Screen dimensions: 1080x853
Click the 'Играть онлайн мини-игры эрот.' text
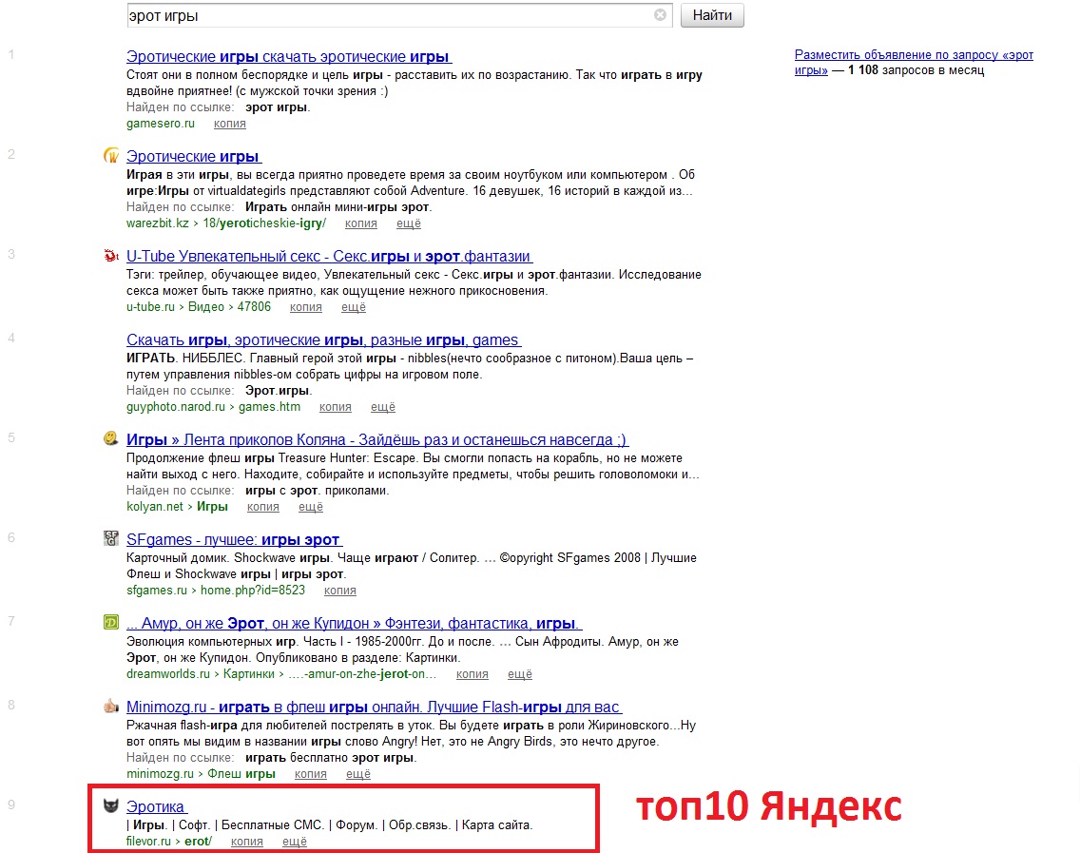[x=338, y=206]
